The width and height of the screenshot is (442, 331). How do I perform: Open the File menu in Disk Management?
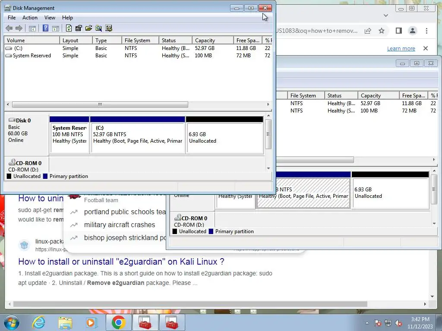[x=12, y=17]
